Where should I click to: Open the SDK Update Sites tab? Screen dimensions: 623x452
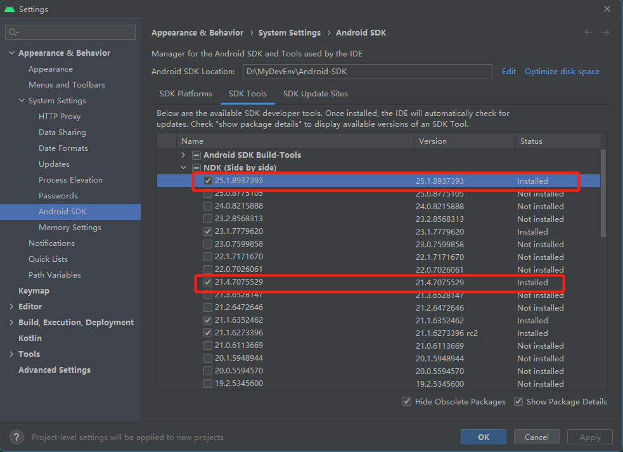click(x=315, y=93)
